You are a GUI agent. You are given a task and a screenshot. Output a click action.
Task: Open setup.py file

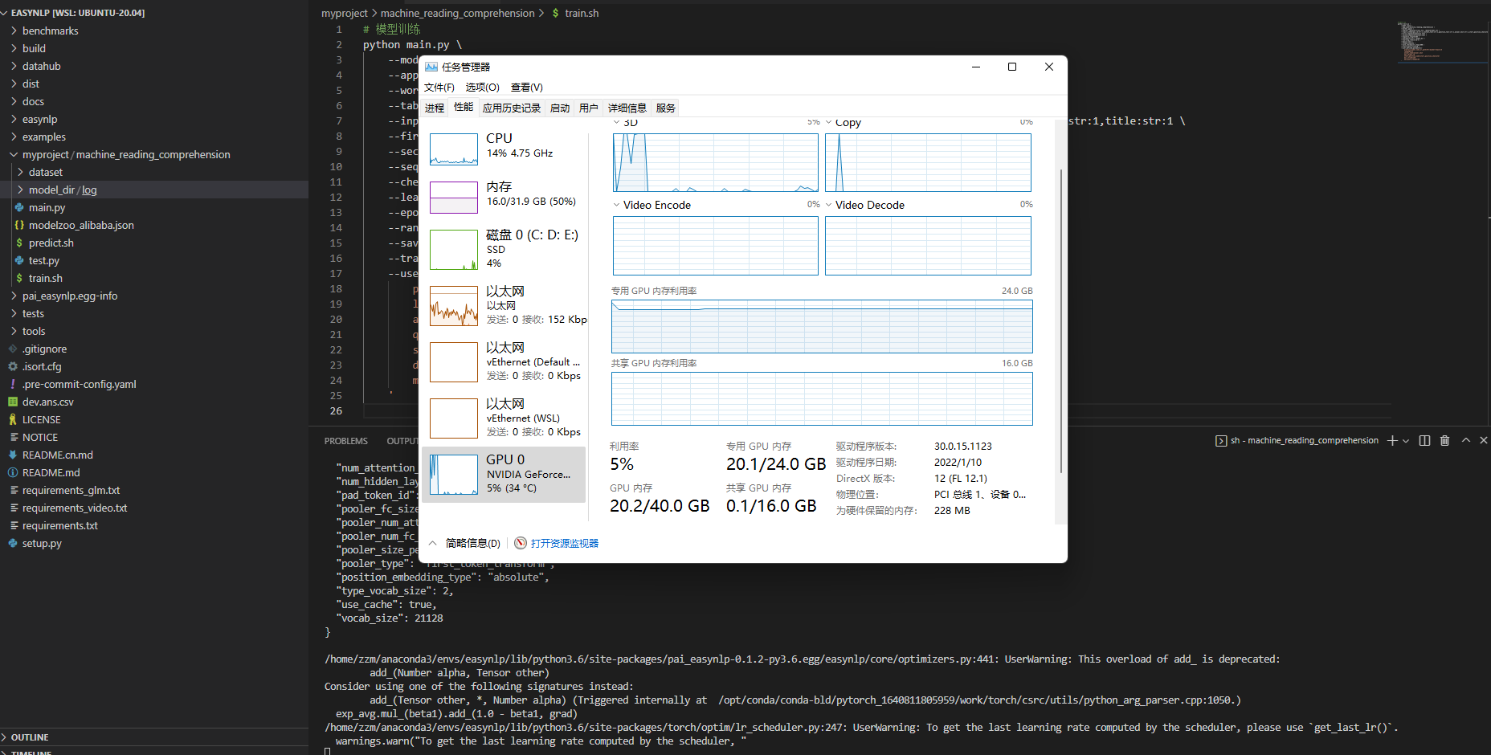154,543
